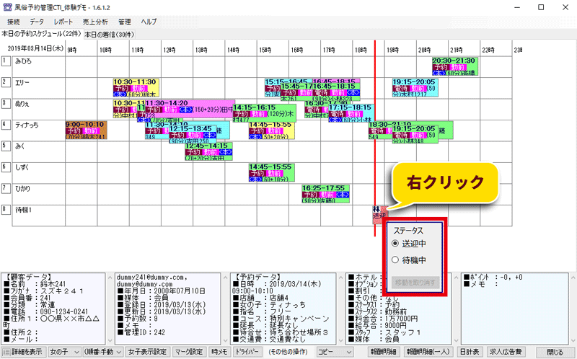Open マーク設定 settings
The image size is (577, 359).
(x=190, y=352)
